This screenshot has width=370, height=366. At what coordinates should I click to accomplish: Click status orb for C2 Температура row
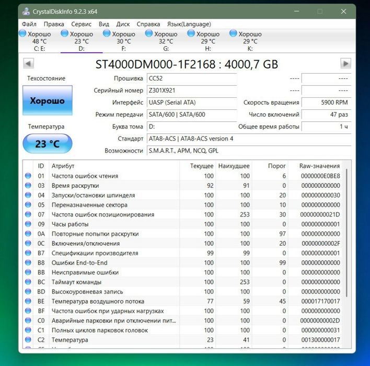click(x=28, y=339)
